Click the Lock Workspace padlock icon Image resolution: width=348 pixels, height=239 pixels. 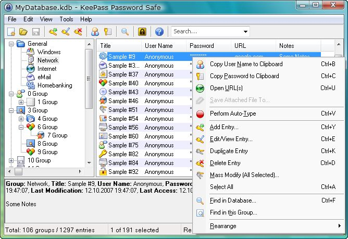[x=142, y=32]
